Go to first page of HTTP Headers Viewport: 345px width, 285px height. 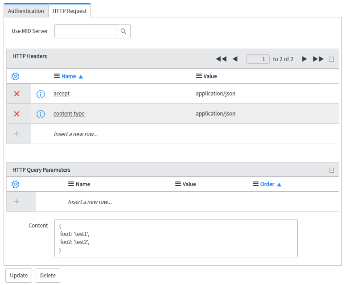click(x=221, y=59)
